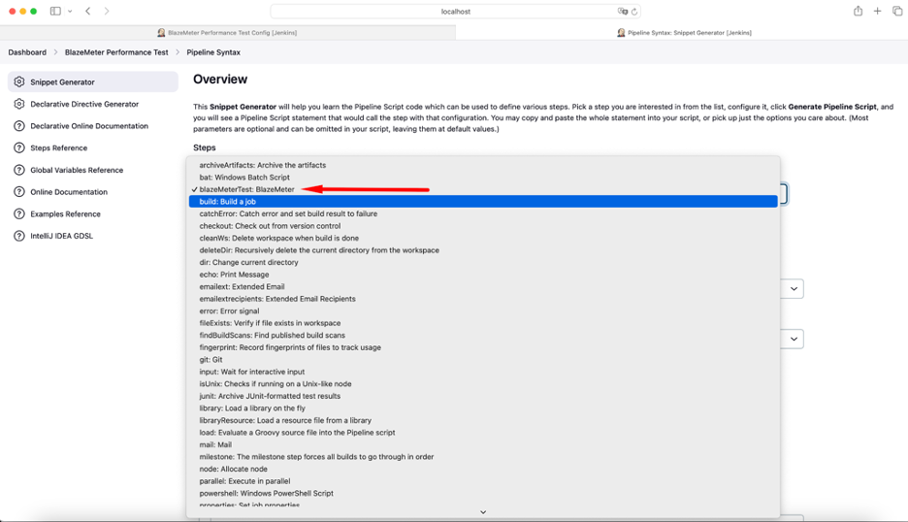This screenshot has width=908, height=522.
Task: Choose 'powershell: Windows PowerShell Script' option
Action: [x=483, y=494]
